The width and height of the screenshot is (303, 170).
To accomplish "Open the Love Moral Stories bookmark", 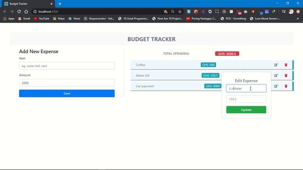I will [x=265, y=18].
